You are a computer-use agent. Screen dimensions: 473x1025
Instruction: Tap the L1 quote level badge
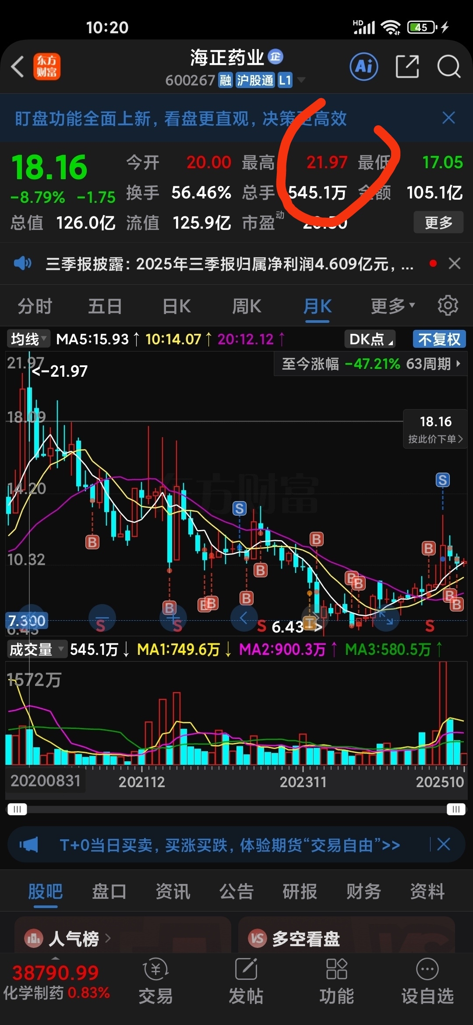coord(285,80)
